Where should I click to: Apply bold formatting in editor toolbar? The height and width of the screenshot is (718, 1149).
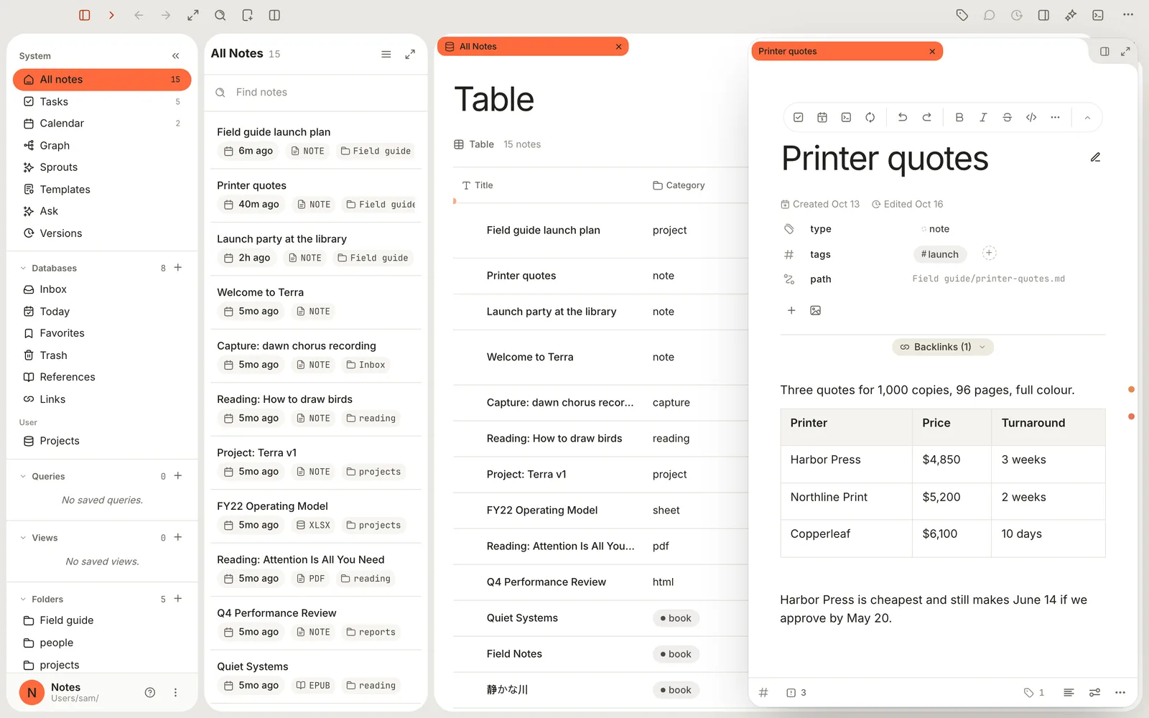point(959,117)
